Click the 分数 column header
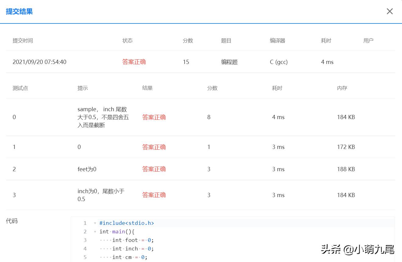The width and height of the screenshot is (402, 262). (188, 41)
